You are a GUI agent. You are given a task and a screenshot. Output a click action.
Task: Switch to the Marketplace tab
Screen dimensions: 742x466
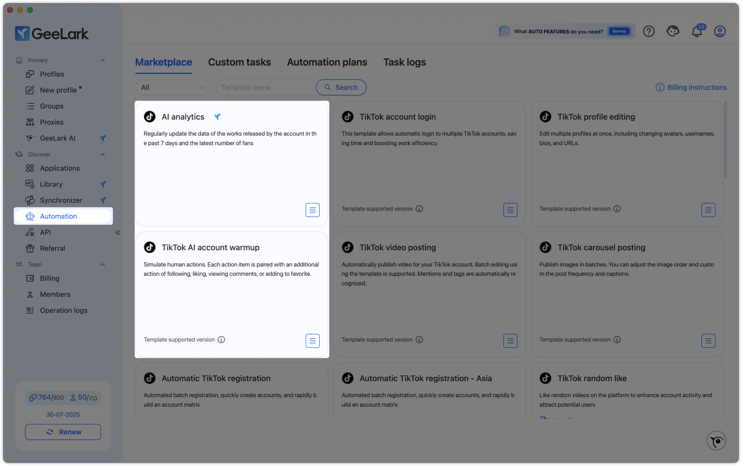pyautogui.click(x=163, y=62)
